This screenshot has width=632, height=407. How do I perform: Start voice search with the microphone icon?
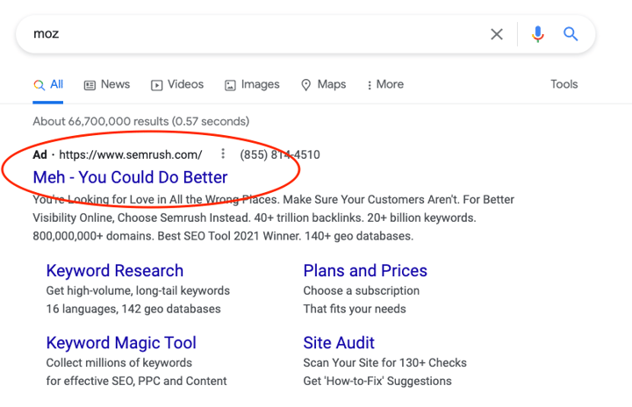click(x=538, y=34)
